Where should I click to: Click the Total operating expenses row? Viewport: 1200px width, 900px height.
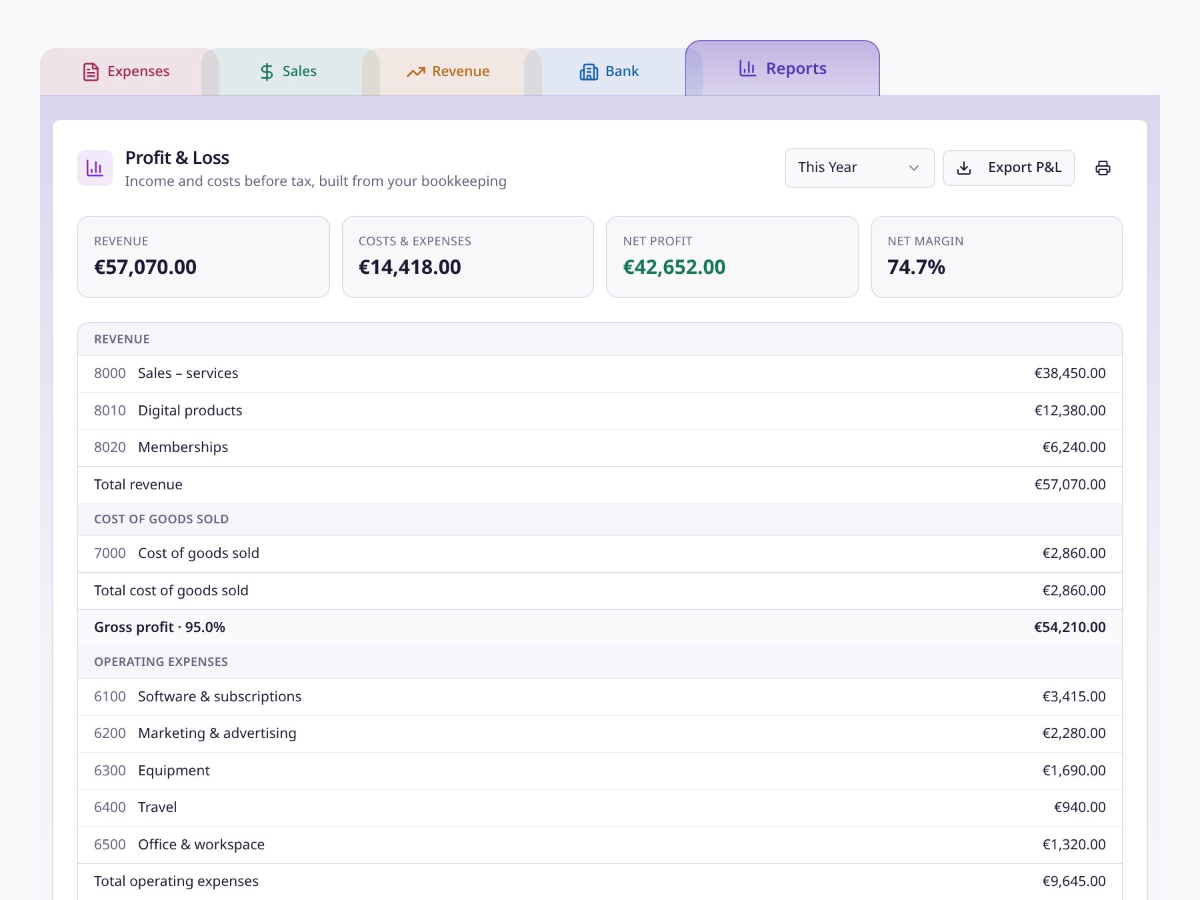(600, 881)
